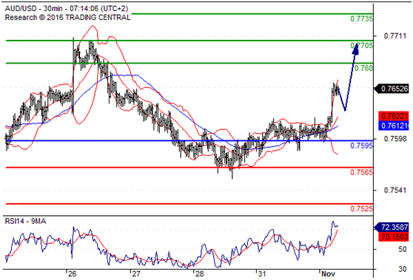Click the AUD/USD 30min chart title
Viewport: 413px width, 280px height.
[x=67, y=8]
